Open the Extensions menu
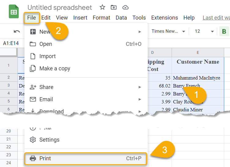 [165, 18]
